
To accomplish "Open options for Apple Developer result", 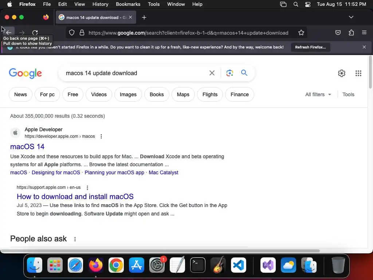I will pos(101,136).
